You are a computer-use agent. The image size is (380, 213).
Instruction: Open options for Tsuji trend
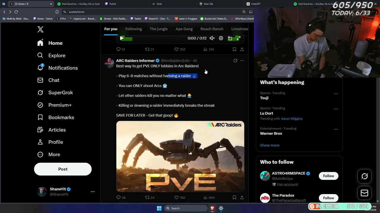point(336,94)
